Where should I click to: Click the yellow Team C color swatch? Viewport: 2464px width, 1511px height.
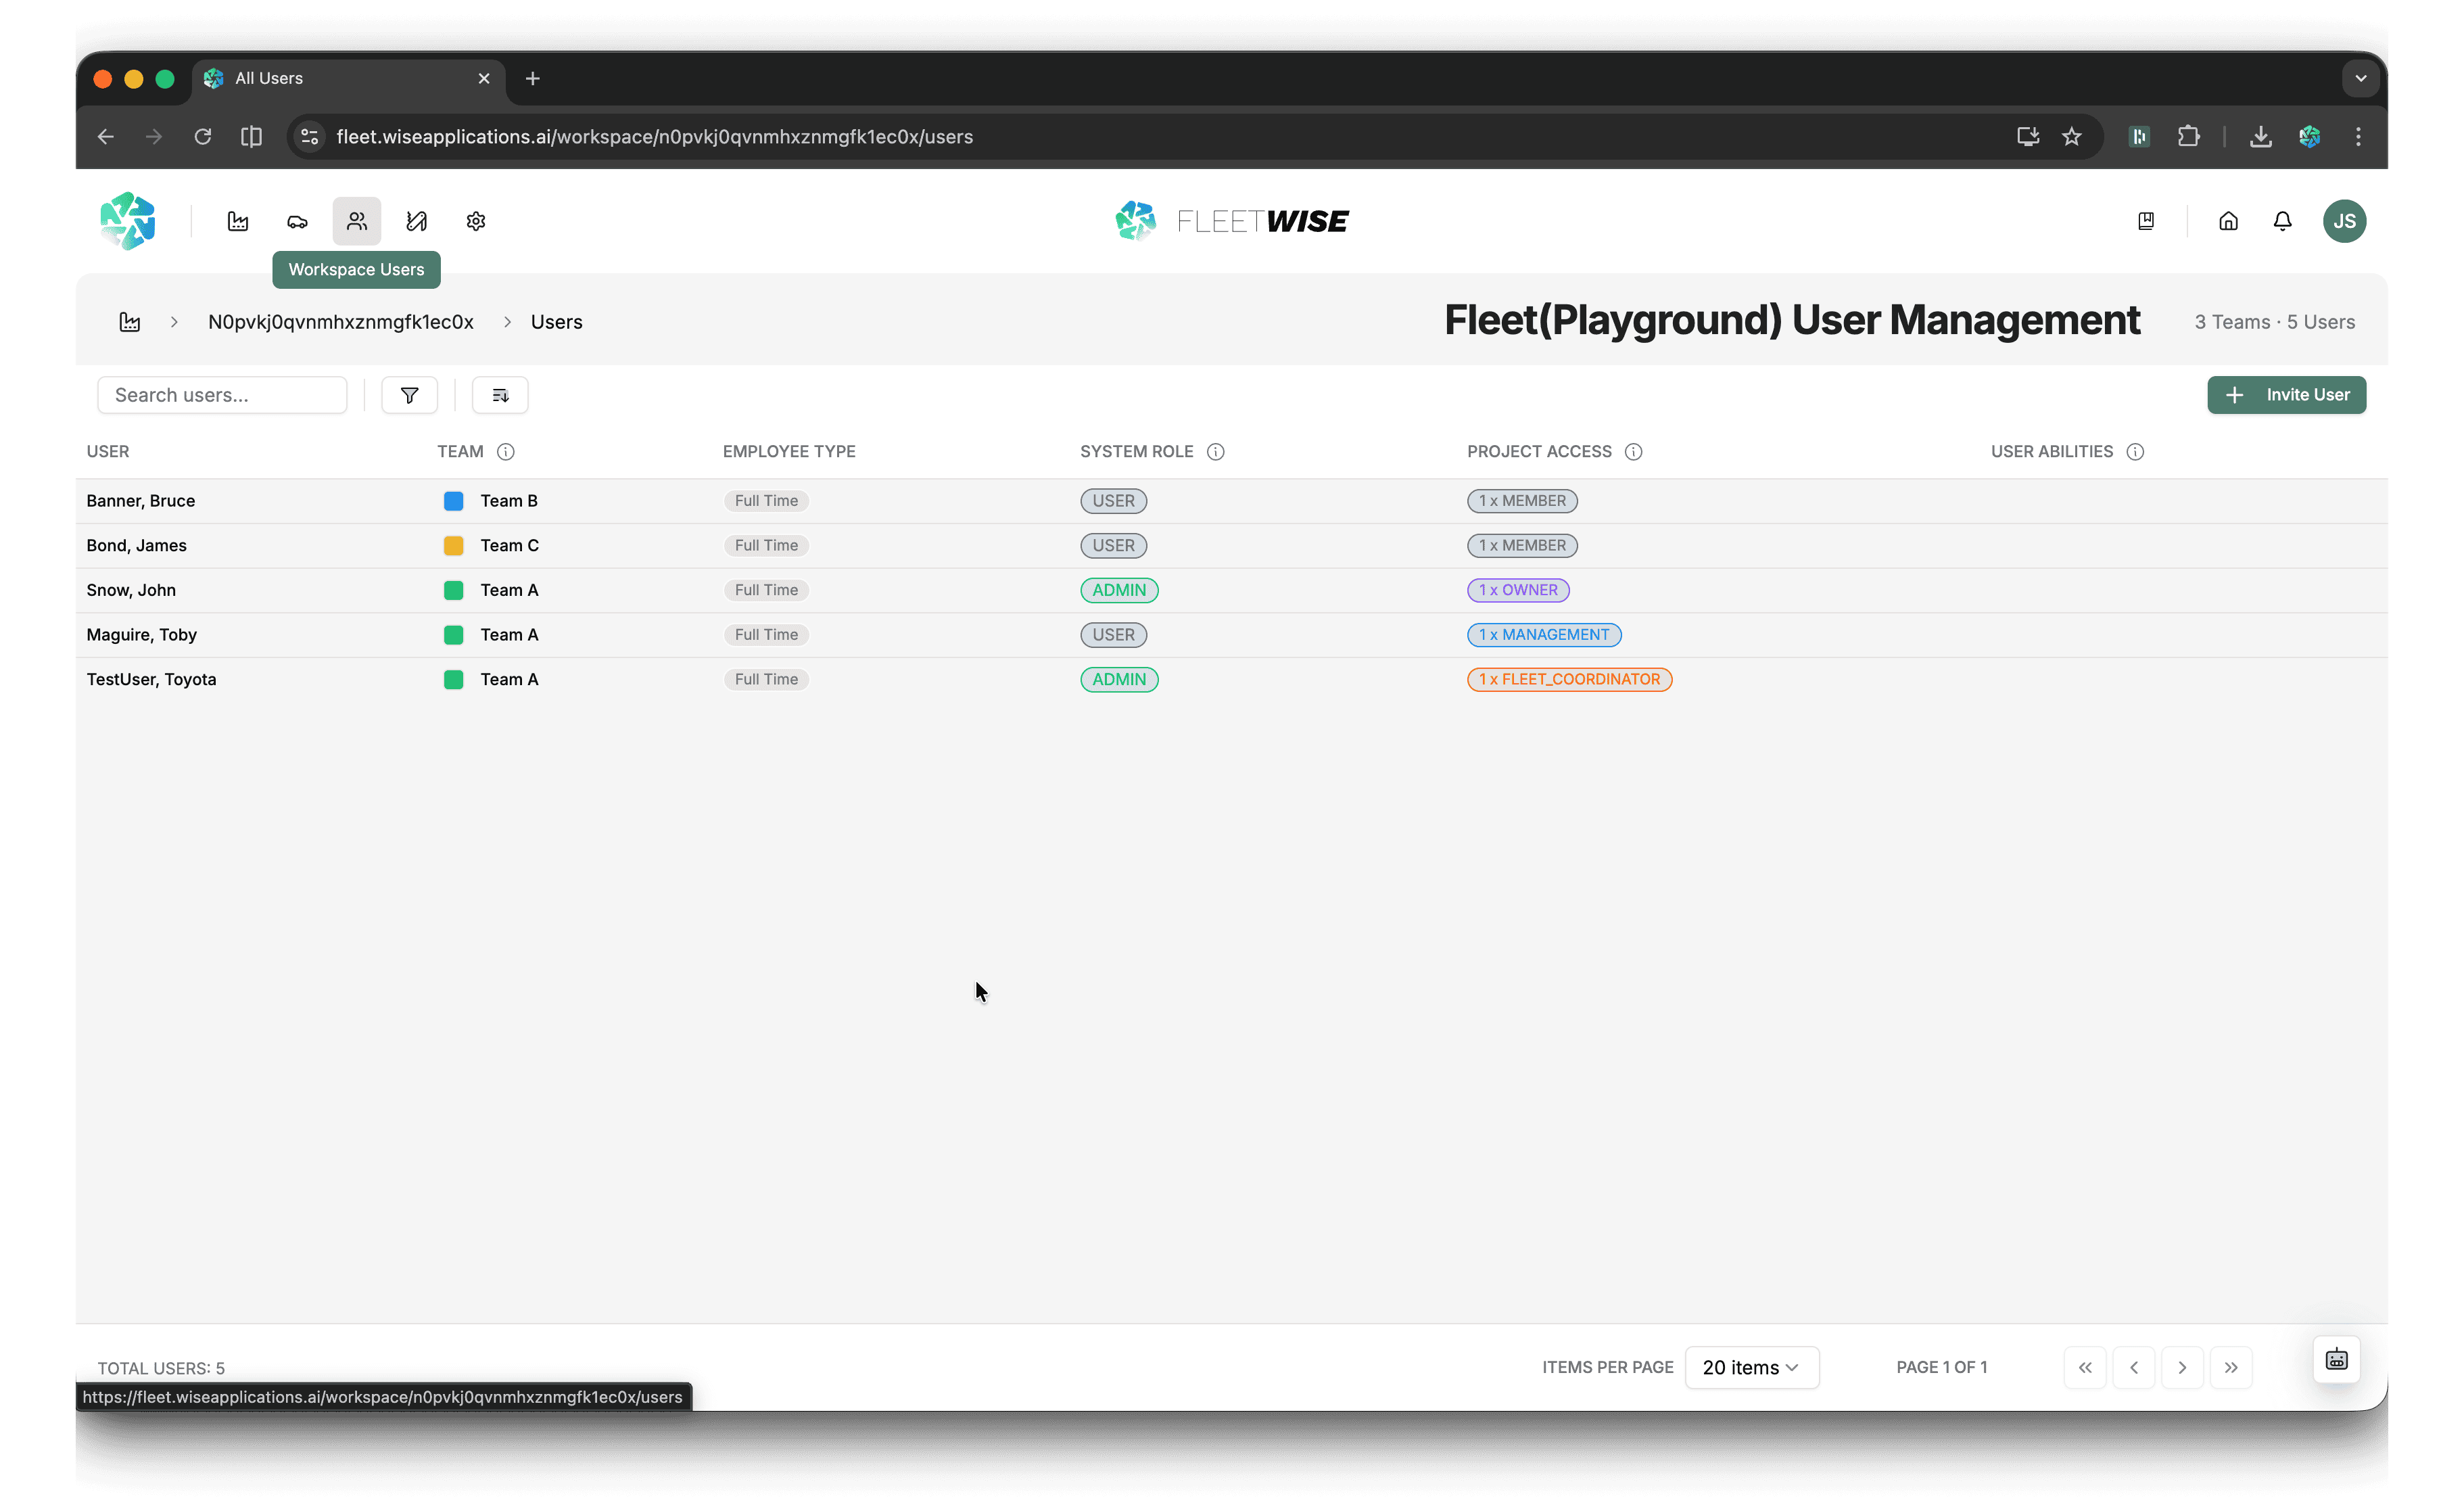tap(453, 545)
